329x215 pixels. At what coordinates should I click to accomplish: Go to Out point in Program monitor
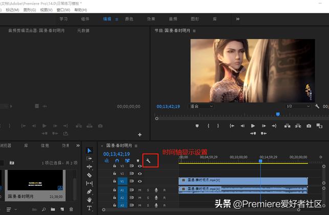pos(274,126)
